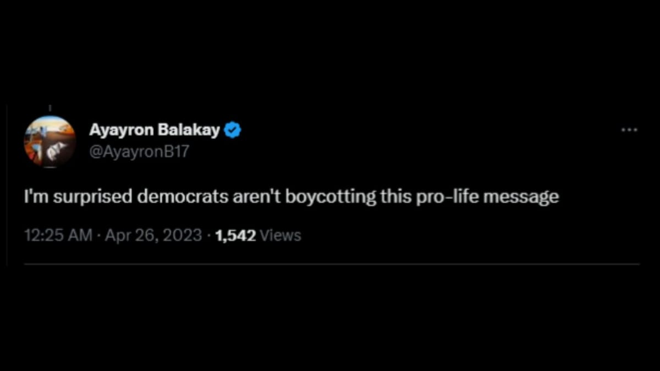
Task: Click Ayayron Balakay's profile picture
Action: pos(50,141)
